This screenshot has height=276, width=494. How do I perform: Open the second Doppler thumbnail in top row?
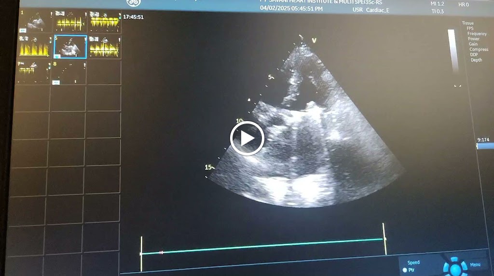point(70,21)
